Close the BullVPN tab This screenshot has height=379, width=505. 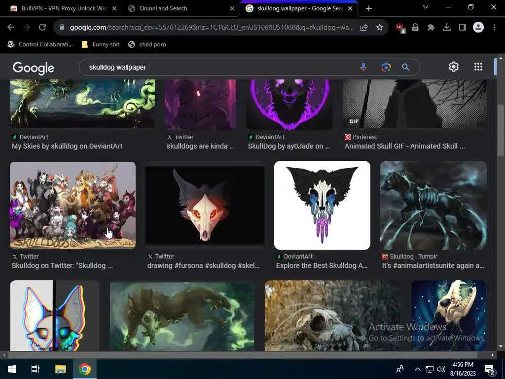click(x=114, y=8)
